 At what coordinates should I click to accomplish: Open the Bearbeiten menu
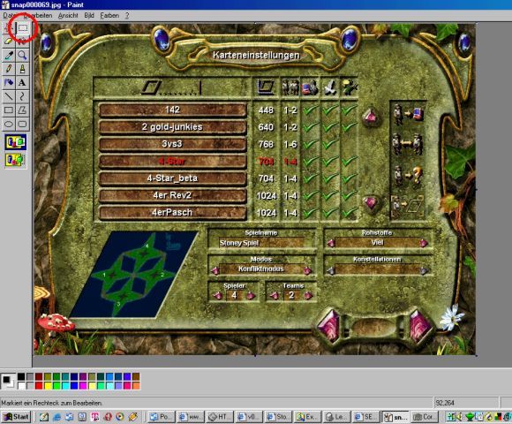coord(38,16)
